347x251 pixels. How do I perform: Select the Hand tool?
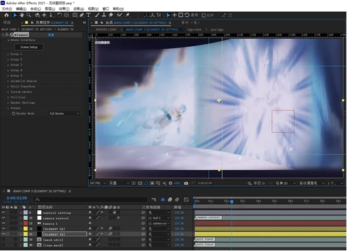22,15
